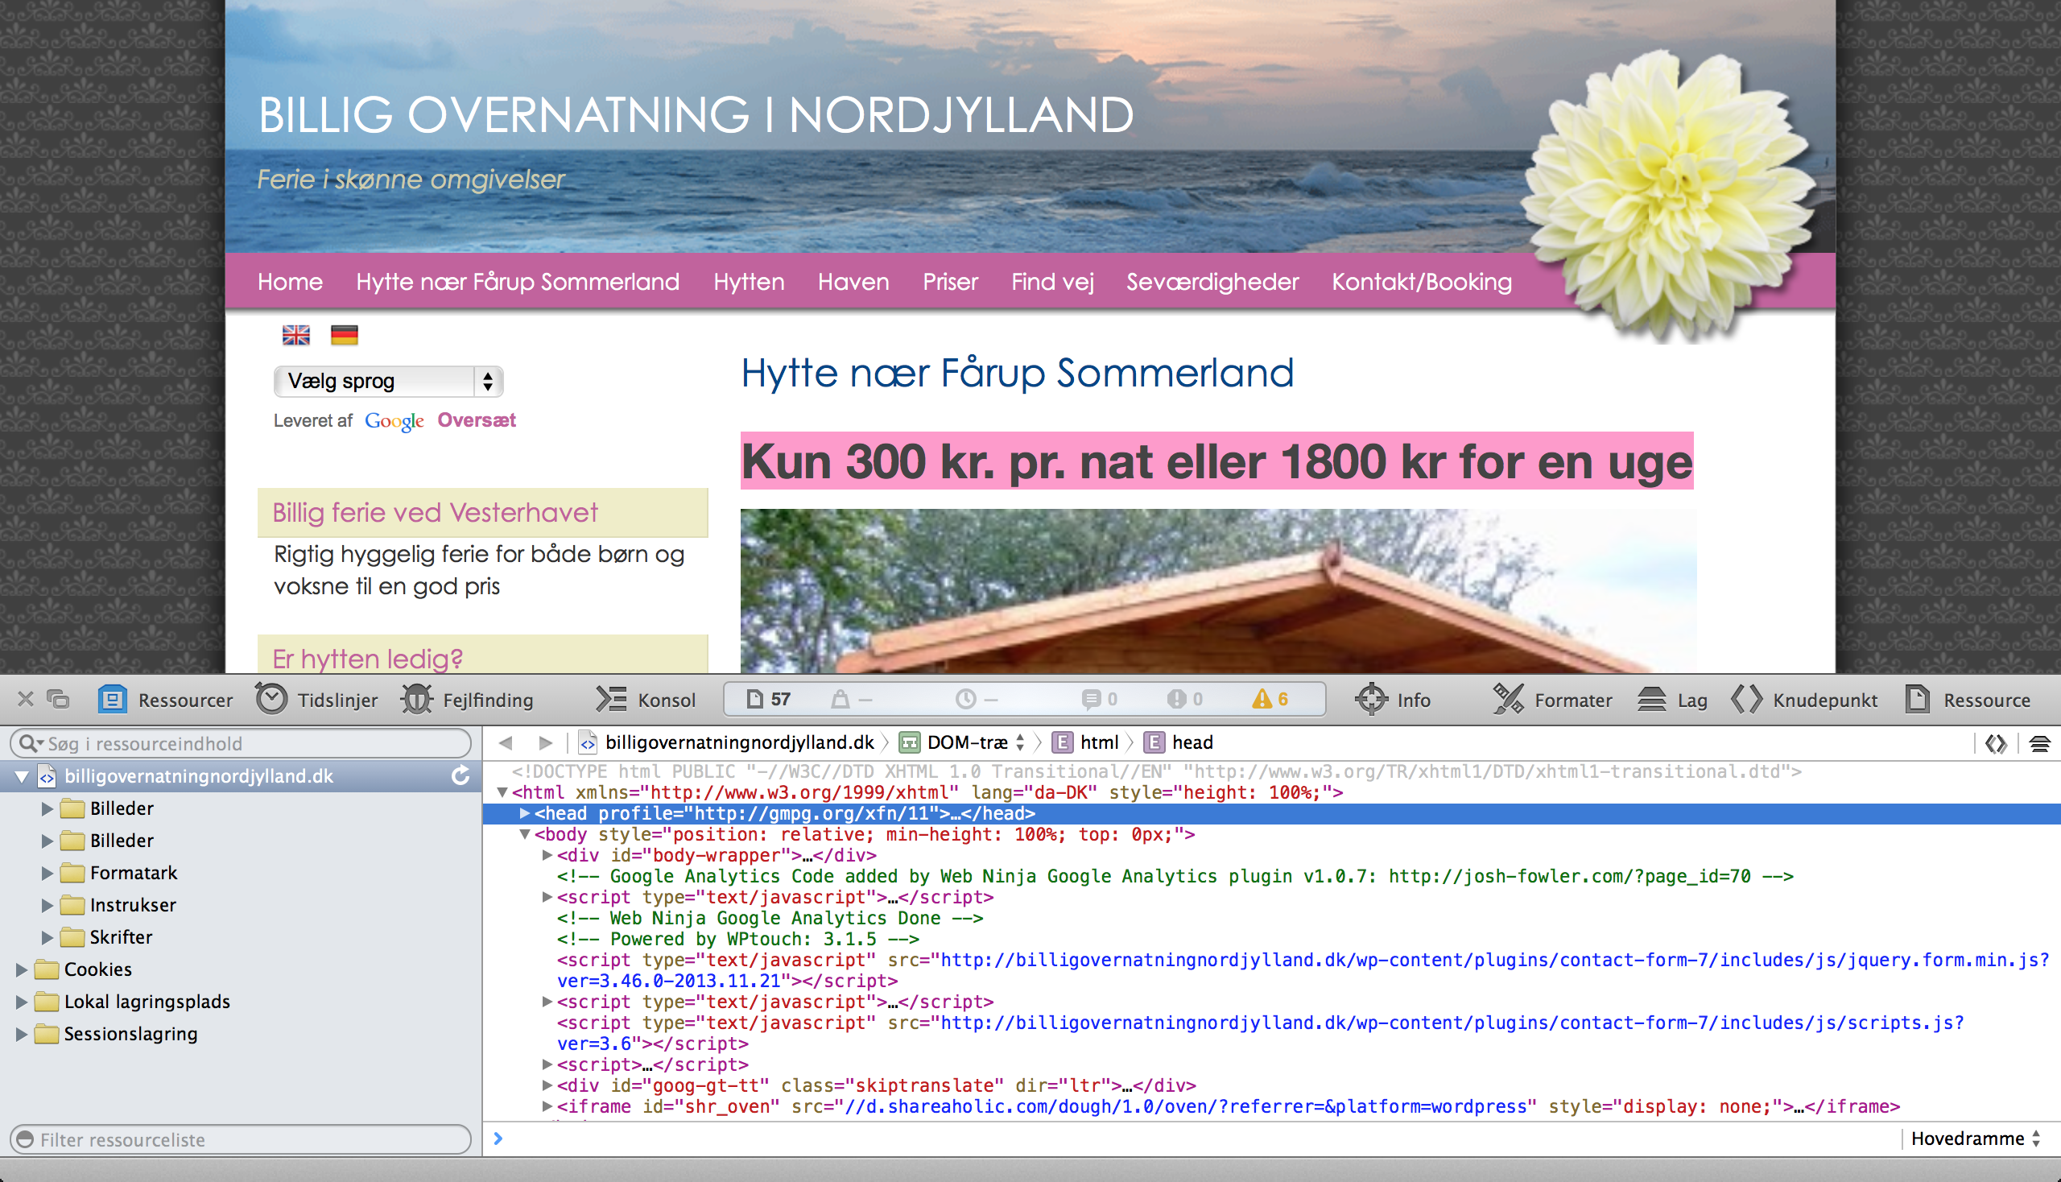Focus the Filter ressourceliste field
2061x1182 pixels.
point(240,1139)
